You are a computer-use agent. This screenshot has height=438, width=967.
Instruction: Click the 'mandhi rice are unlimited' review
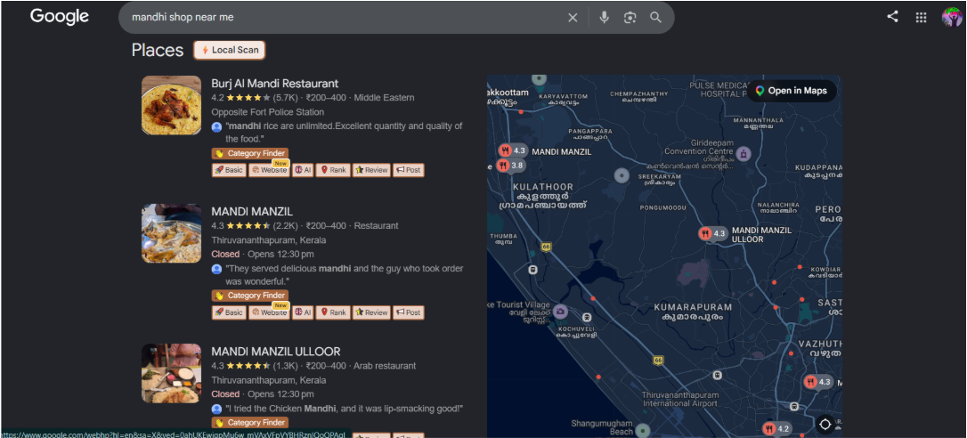344,133
